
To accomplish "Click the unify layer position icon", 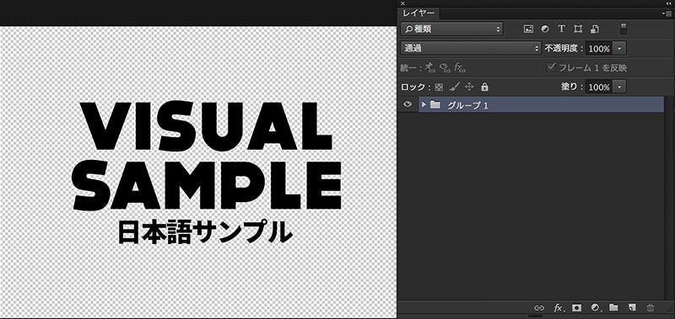I will 430,67.
